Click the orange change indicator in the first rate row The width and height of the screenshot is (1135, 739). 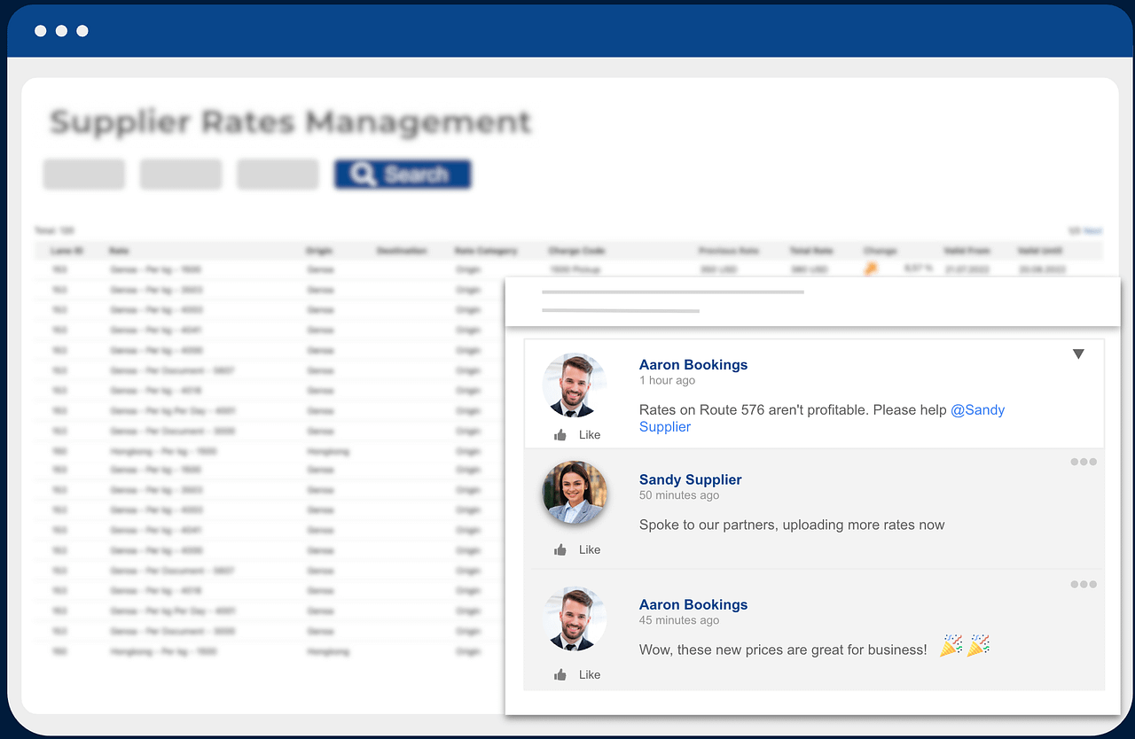[x=872, y=268]
